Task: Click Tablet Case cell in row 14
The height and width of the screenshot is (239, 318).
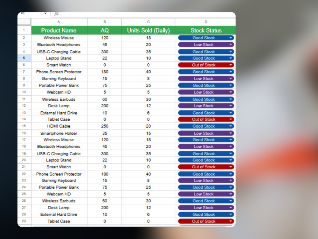Action: (59, 119)
